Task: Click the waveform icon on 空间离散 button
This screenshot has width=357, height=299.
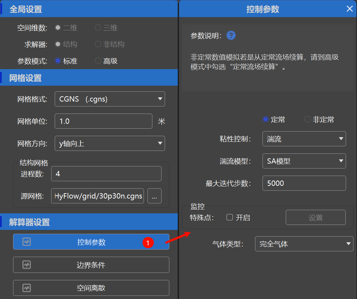Action: click(x=26, y=288)
